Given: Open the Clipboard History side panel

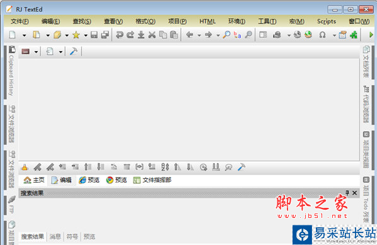Looking at the screenshot, I should click(11, 71).
